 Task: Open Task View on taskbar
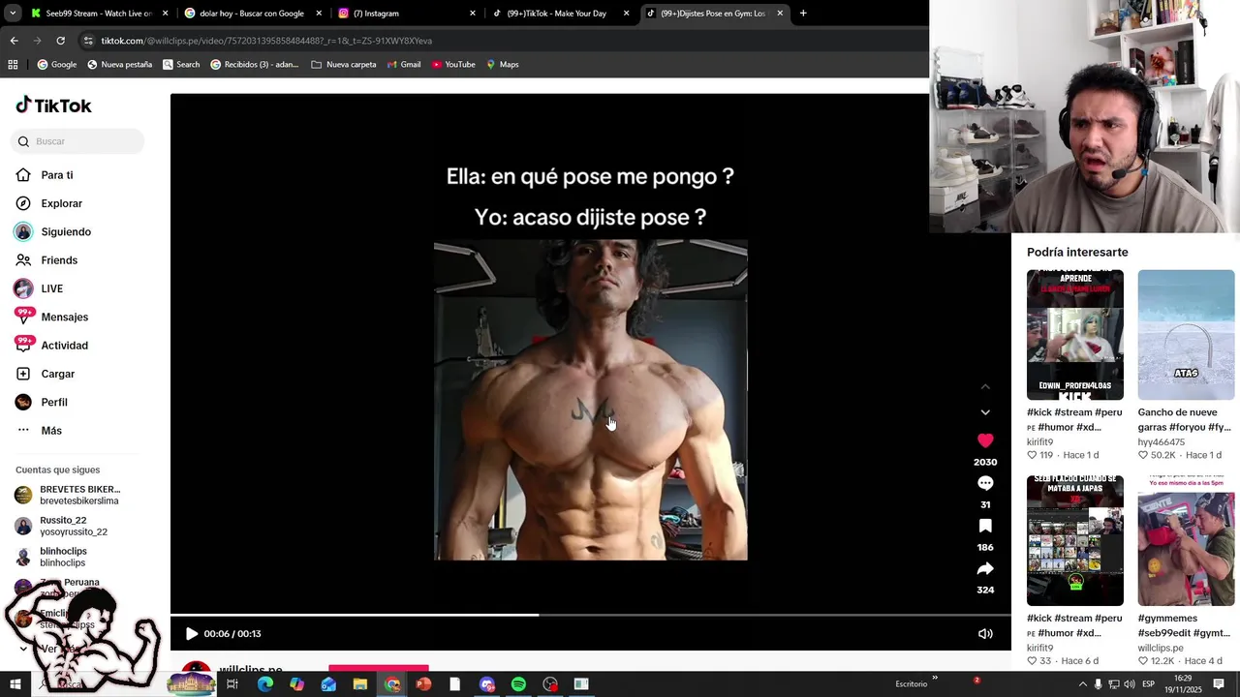pyautogui.click(x=232, y=684)
